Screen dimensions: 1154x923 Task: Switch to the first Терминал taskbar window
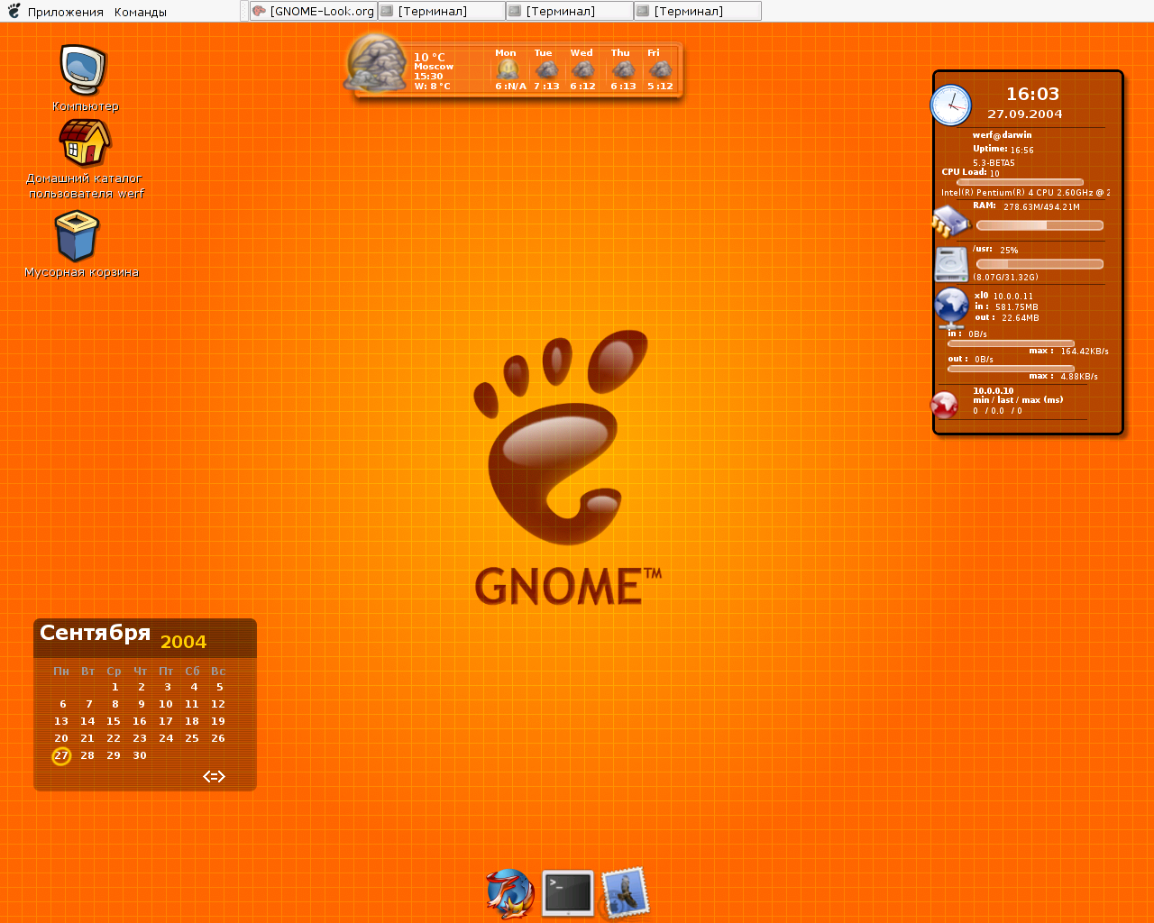click(x=441, y=11)
